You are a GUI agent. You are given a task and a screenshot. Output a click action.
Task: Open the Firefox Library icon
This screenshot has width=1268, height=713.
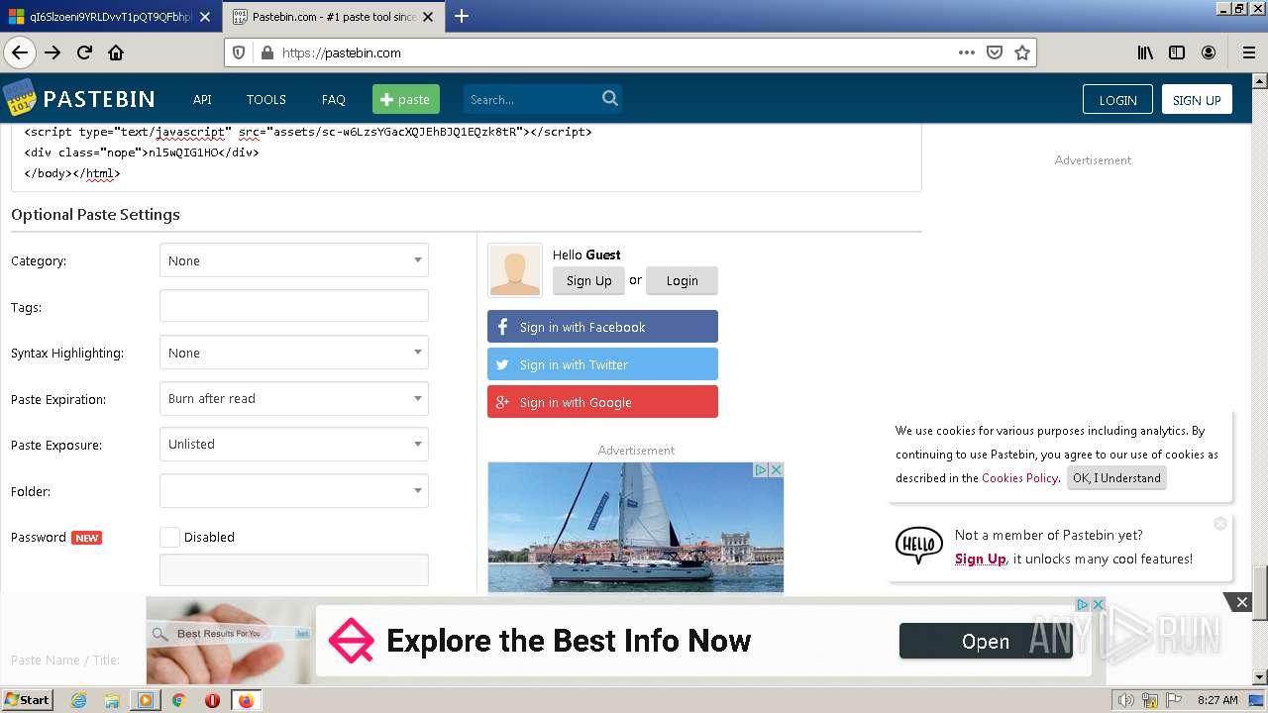click(1145, 52)
